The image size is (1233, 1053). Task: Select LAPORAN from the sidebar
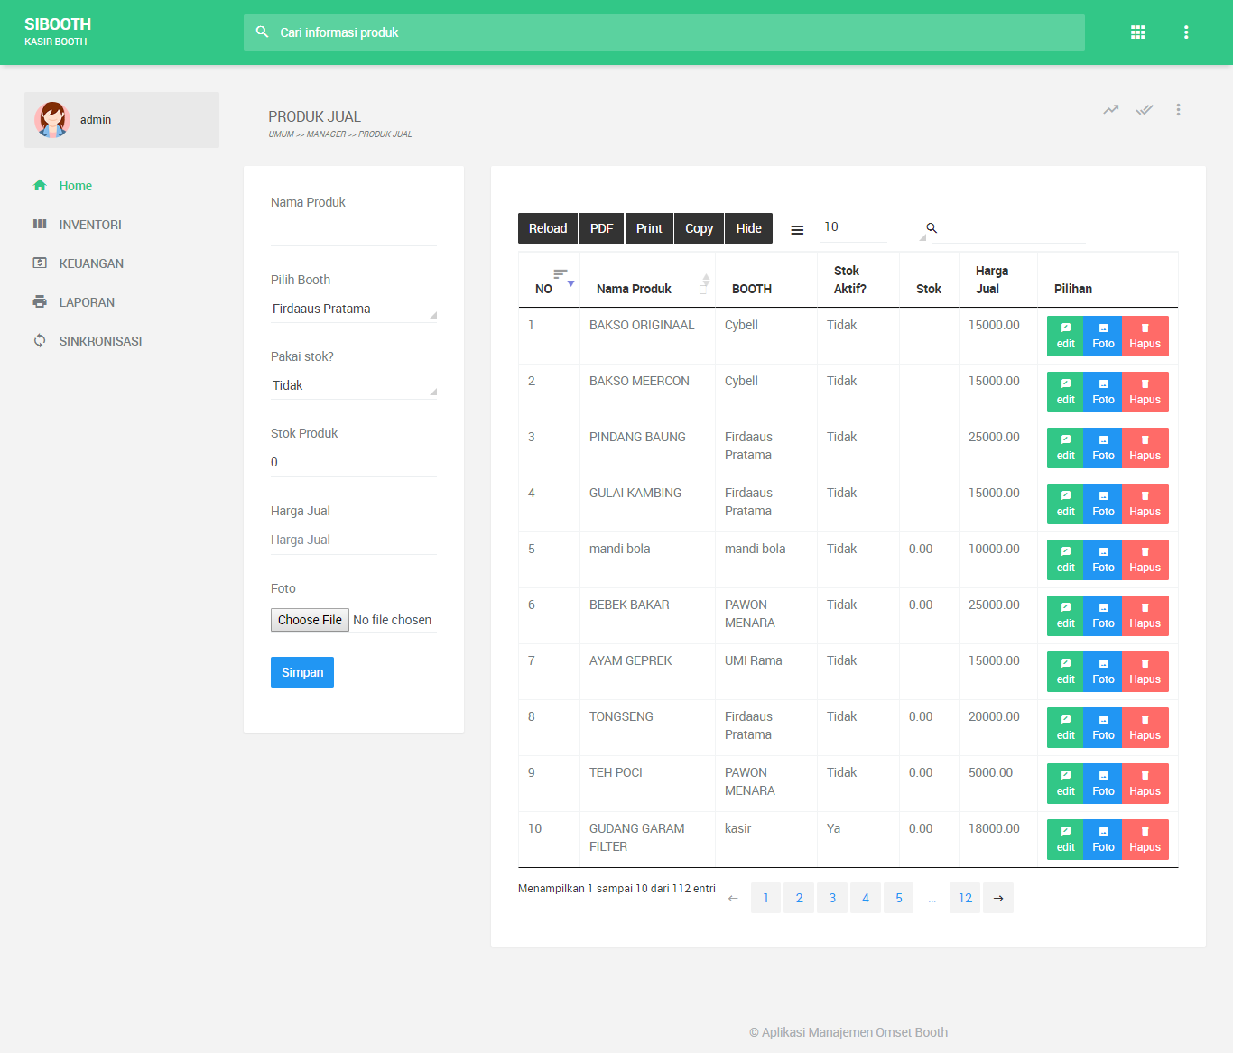86,301
